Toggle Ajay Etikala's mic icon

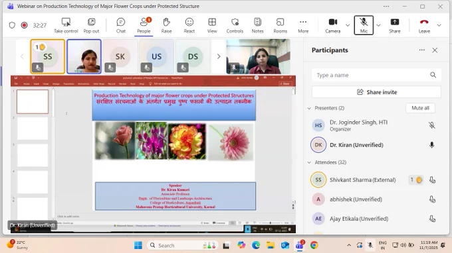(x=432, y=219)
